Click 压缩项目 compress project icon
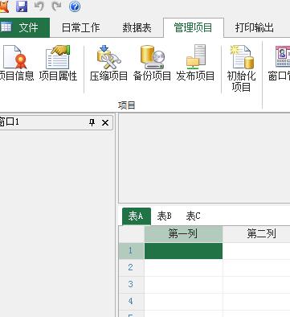290x317 pixels. [x=108, y=63]
